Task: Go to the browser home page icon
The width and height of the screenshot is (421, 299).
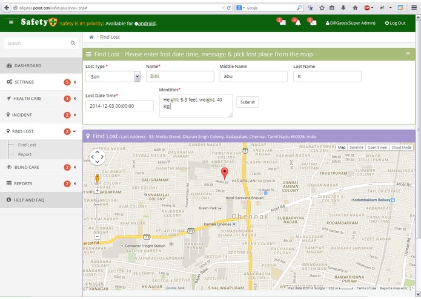Action: coord(355,8)
